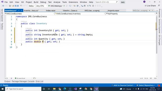Open the Git menu

pyautogui.click(x=23, y=2)
